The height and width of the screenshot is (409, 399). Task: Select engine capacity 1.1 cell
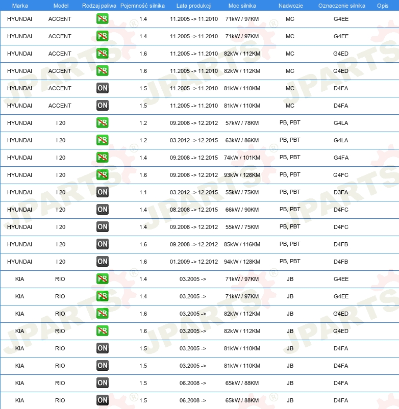(x=143, y=192)
